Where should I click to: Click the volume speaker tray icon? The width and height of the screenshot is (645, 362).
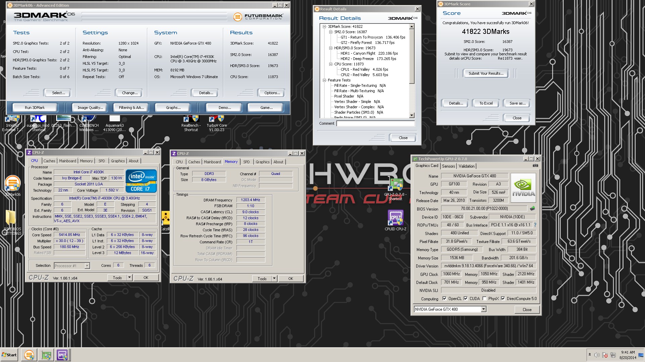pos(597,355)
